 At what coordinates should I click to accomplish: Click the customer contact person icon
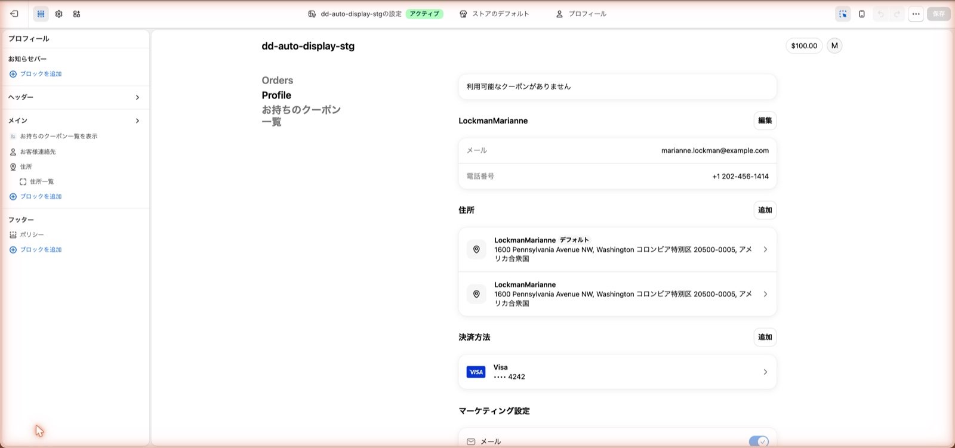point(13,152)
